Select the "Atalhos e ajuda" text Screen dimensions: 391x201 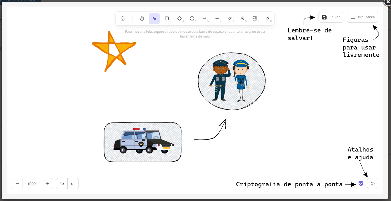pos(360,153)
